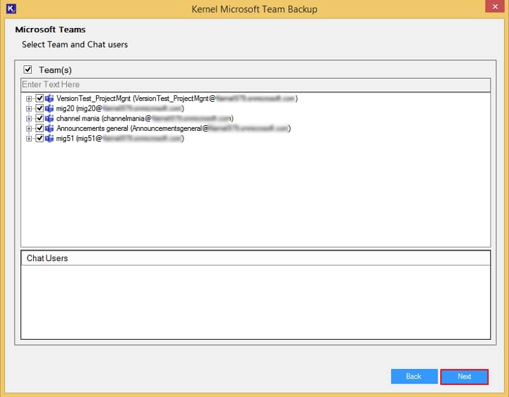
Task: Uncheck the VersionTest_ProjectMgnt team checkbox
Action: coord(39,98)
